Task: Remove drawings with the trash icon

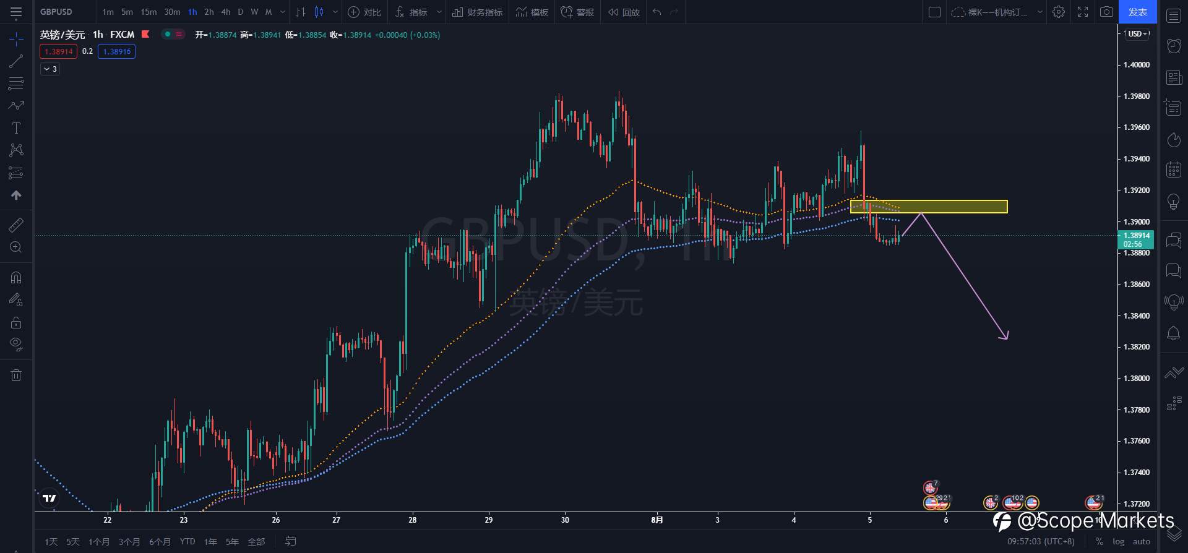Action: (x=16, y=375)
